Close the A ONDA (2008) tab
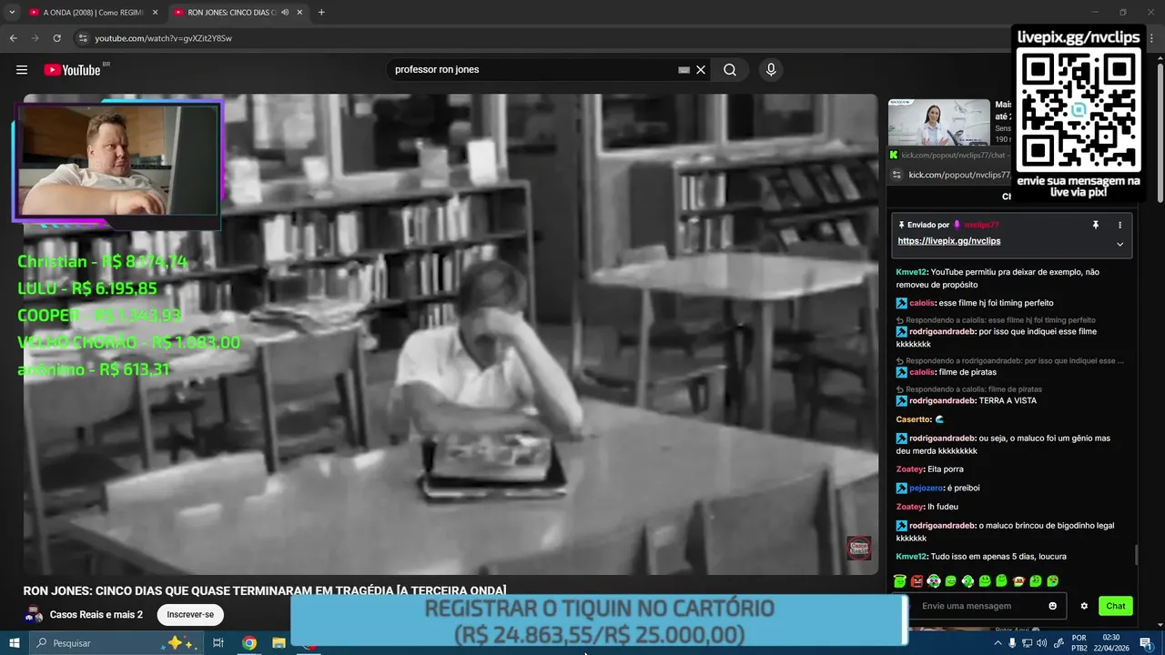Viewport: 1165px width, 655px height. click(155, 13)
